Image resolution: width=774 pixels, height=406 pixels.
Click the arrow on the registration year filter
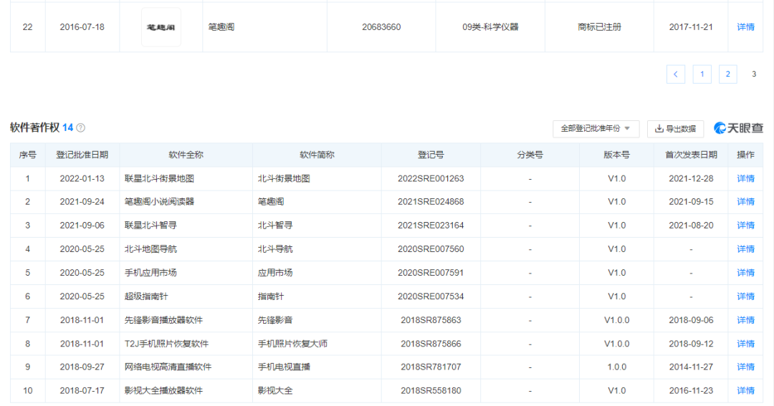tap(627, 129)
